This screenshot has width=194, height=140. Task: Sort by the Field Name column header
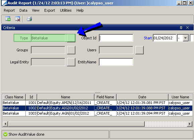105,97
